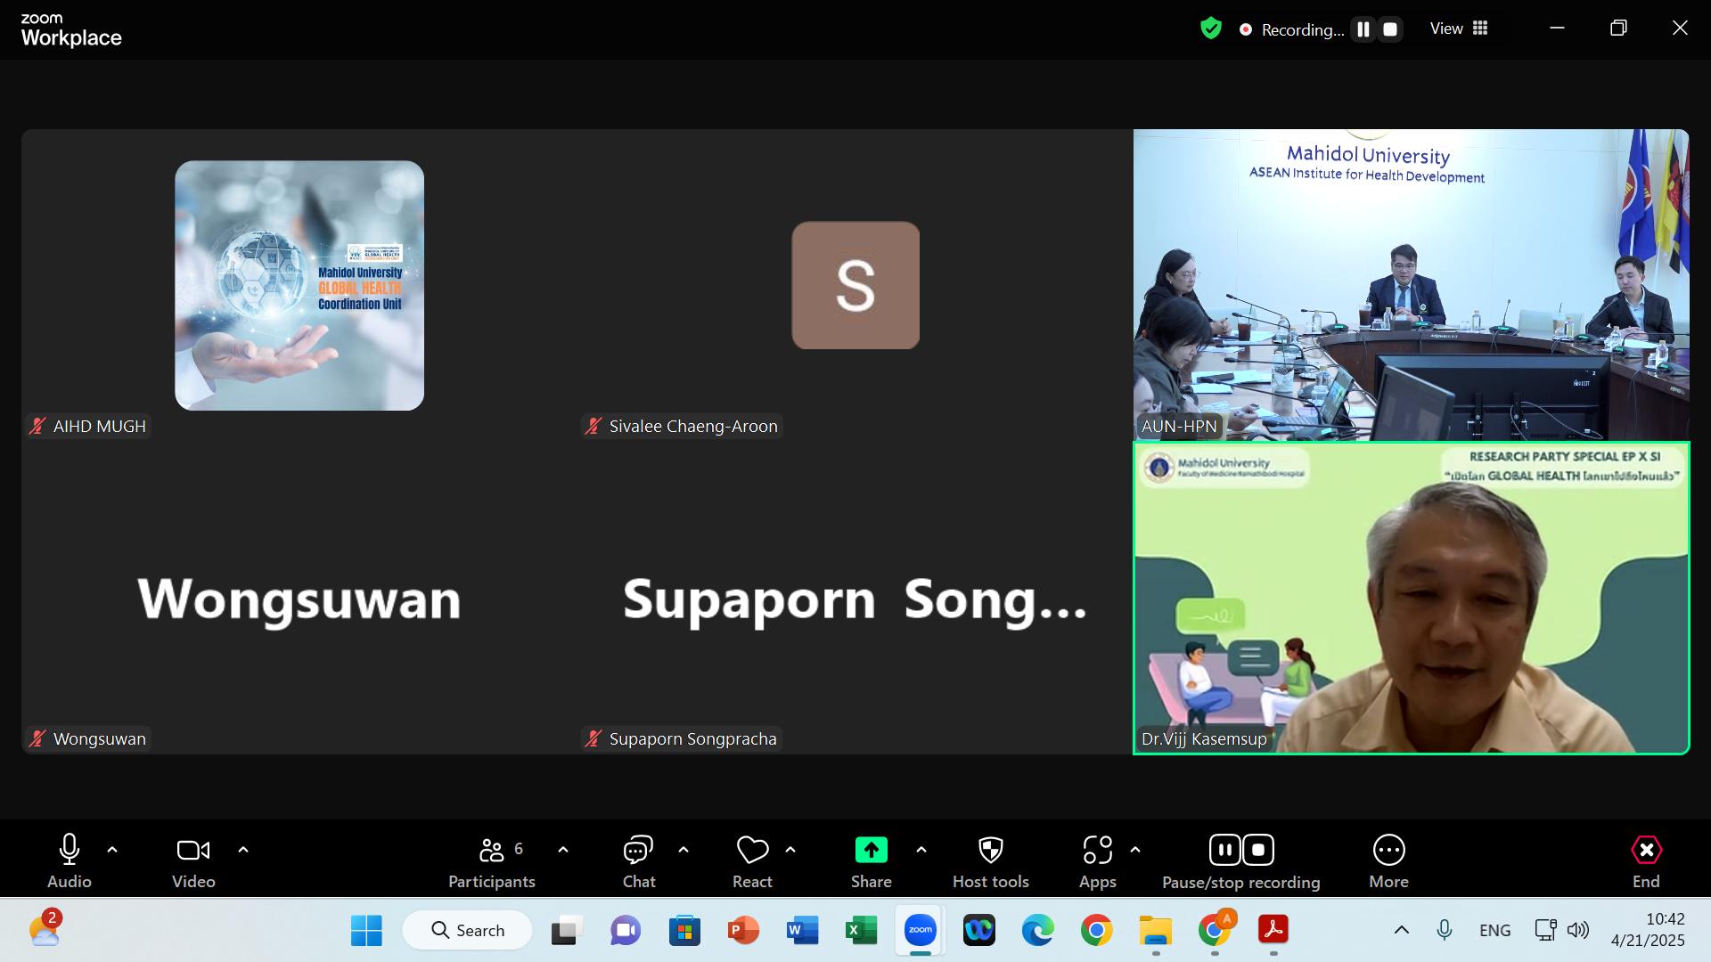Switch to Zoom taskbar icon

920,931
